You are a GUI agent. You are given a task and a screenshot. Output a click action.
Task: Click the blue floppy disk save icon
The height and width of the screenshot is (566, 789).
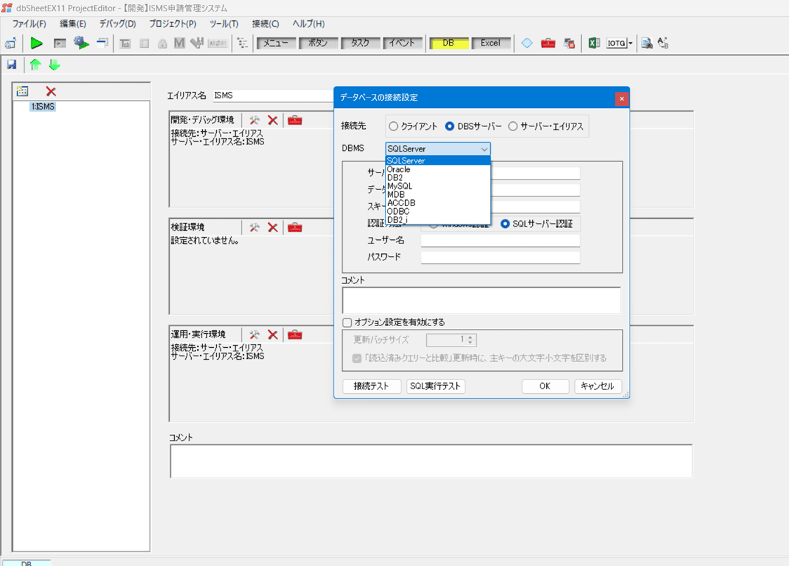tap(12, 65)
